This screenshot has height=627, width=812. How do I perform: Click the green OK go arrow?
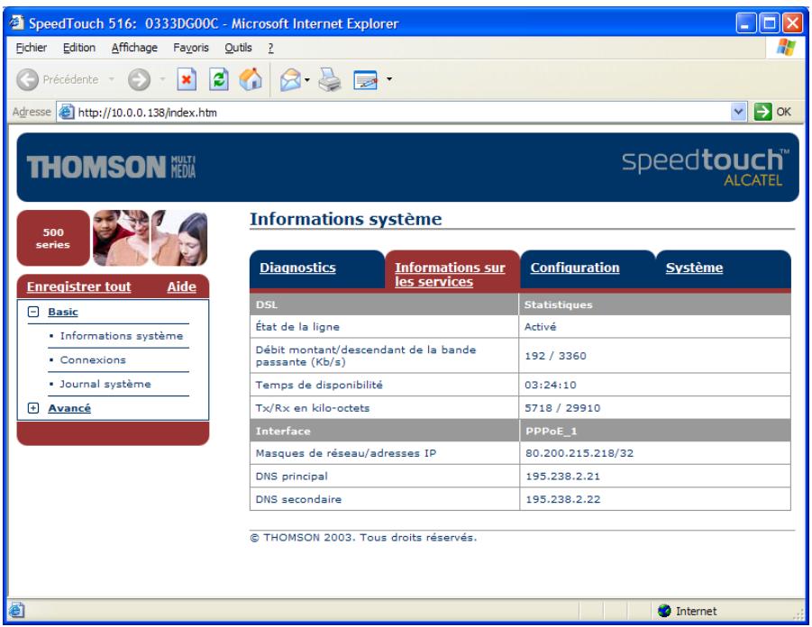(762, 112)
